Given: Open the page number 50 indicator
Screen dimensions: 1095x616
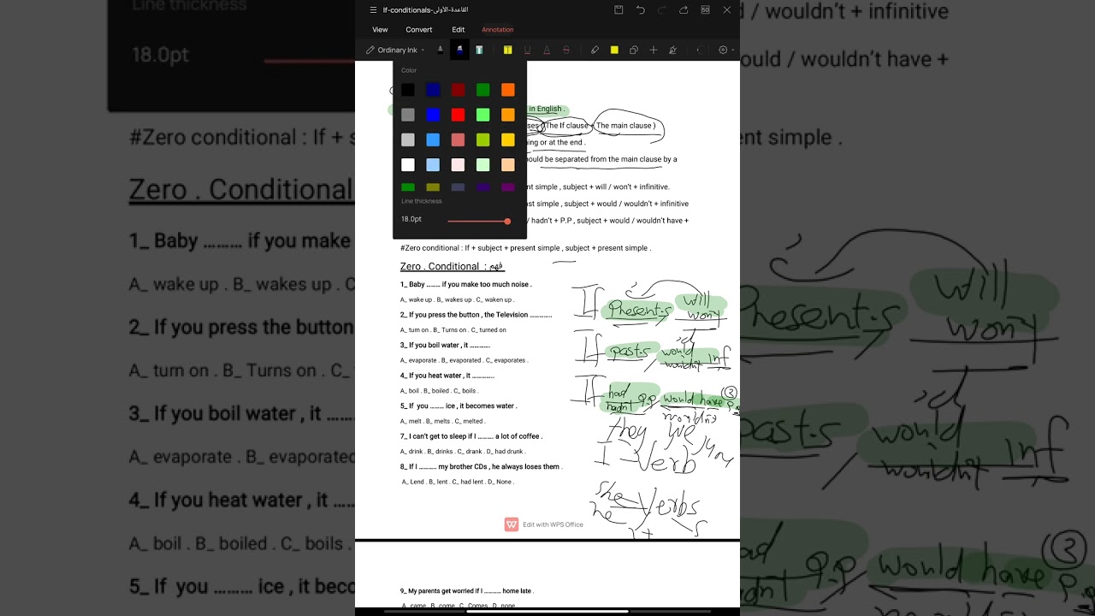Looking at the screenshot, I should pos(705,10).
